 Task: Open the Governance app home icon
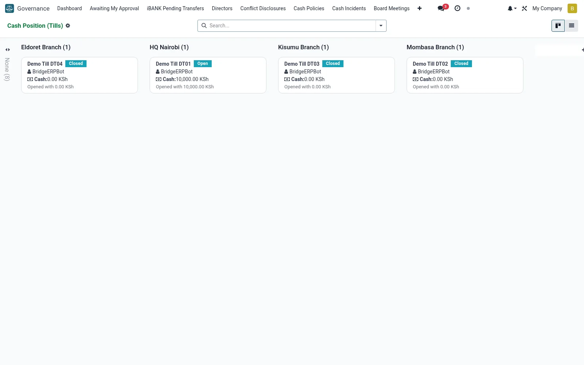[x=9, y=8]
